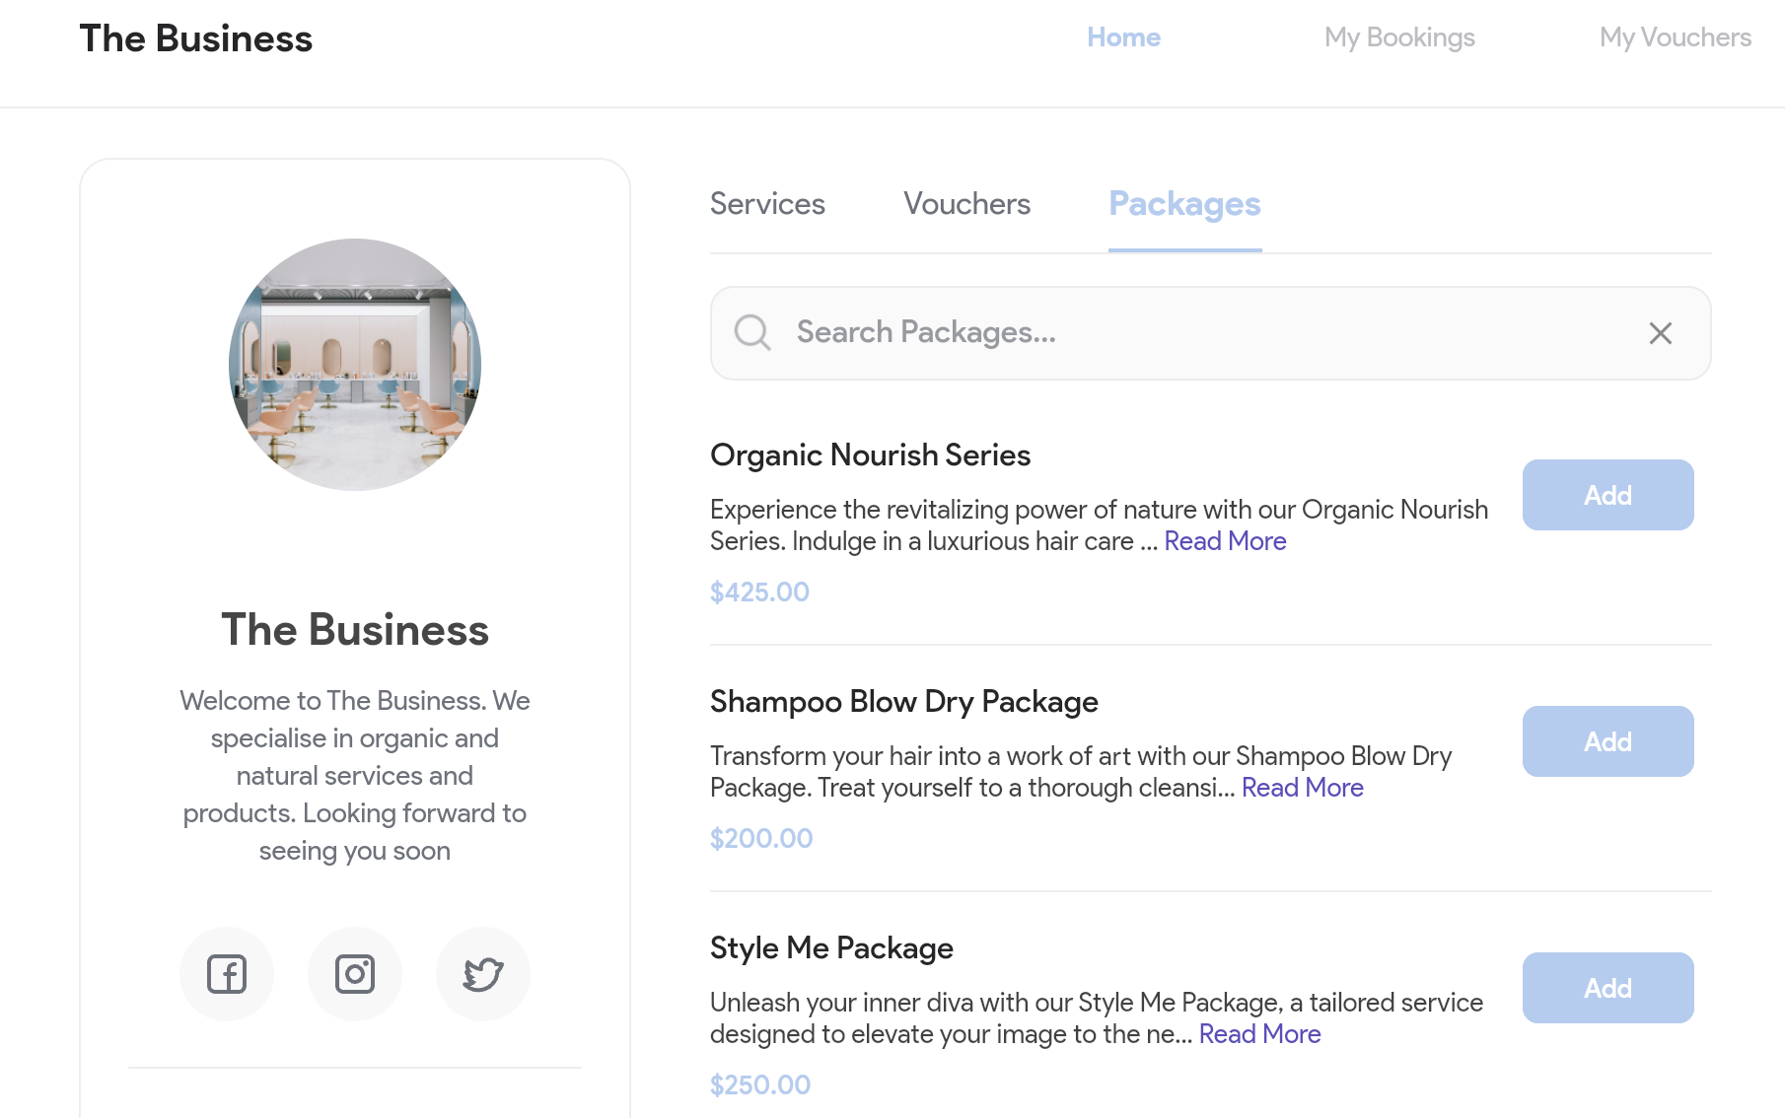This screenshot has height=1118, width=1785.
Task: Click the welcome description text
Action: pyautogui.click(x=355, y=776)
